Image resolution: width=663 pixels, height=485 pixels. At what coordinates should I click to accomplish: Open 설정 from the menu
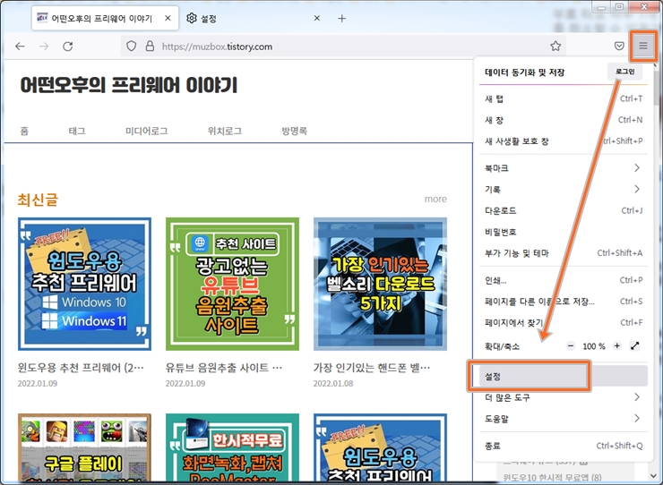pos(564,376)
